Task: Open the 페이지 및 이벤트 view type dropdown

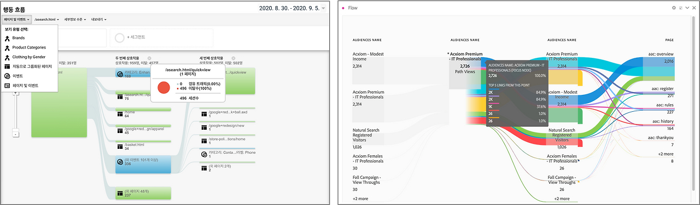Action: pos(16,20)
